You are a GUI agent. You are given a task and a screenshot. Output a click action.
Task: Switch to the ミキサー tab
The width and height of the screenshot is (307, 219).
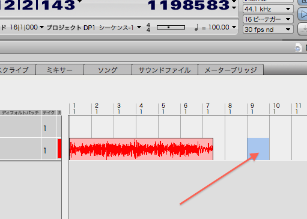(59, 70)
